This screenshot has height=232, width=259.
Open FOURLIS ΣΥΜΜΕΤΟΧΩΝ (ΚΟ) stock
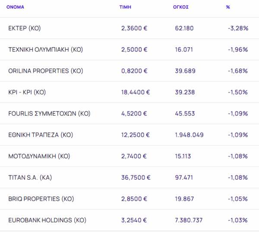tap(49, 113)
